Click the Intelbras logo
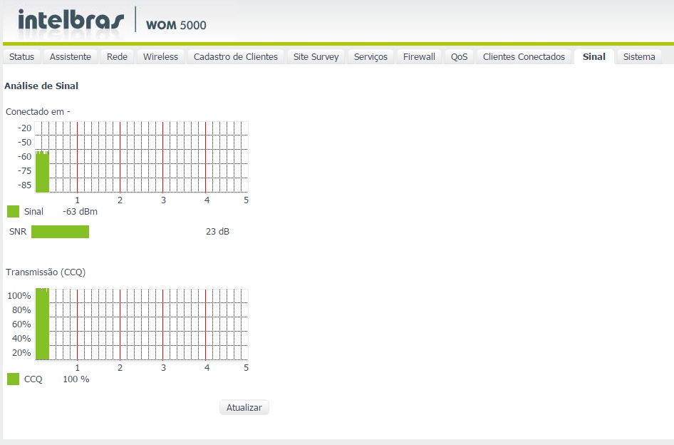This screenshot has width=674, height=445. pyautogui.click(x=71, y=20)
